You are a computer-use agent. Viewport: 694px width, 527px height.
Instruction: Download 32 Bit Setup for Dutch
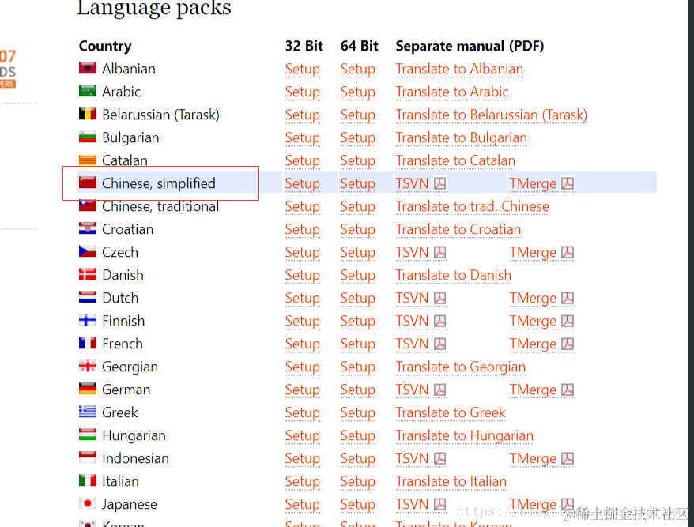pos(302,298)
